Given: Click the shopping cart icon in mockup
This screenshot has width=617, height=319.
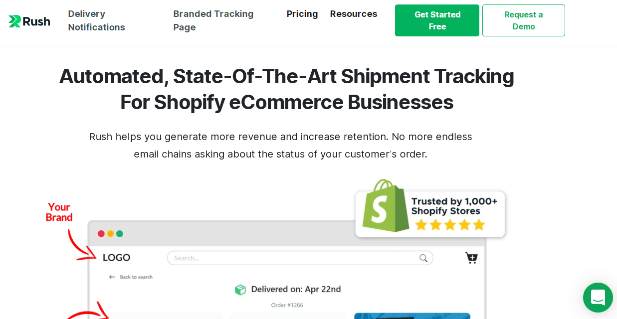Looking at the screenshot, I should (x=471, y=258).
